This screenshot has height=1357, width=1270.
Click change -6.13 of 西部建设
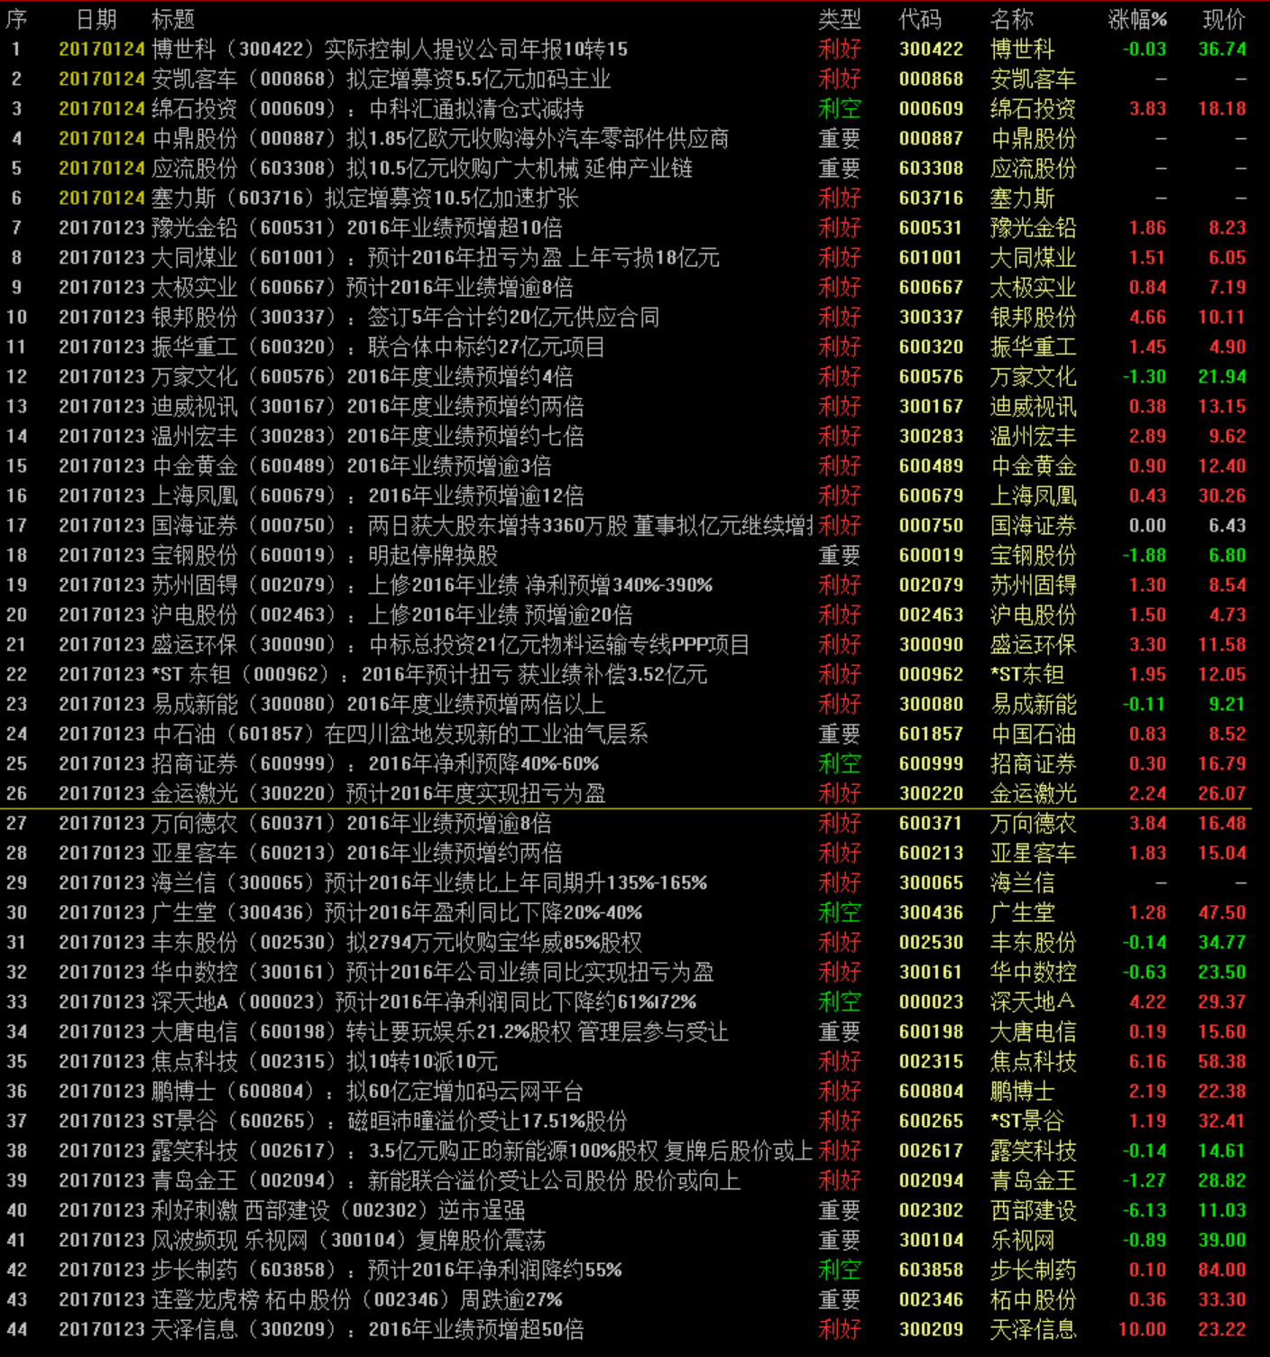[1145, 1210]
